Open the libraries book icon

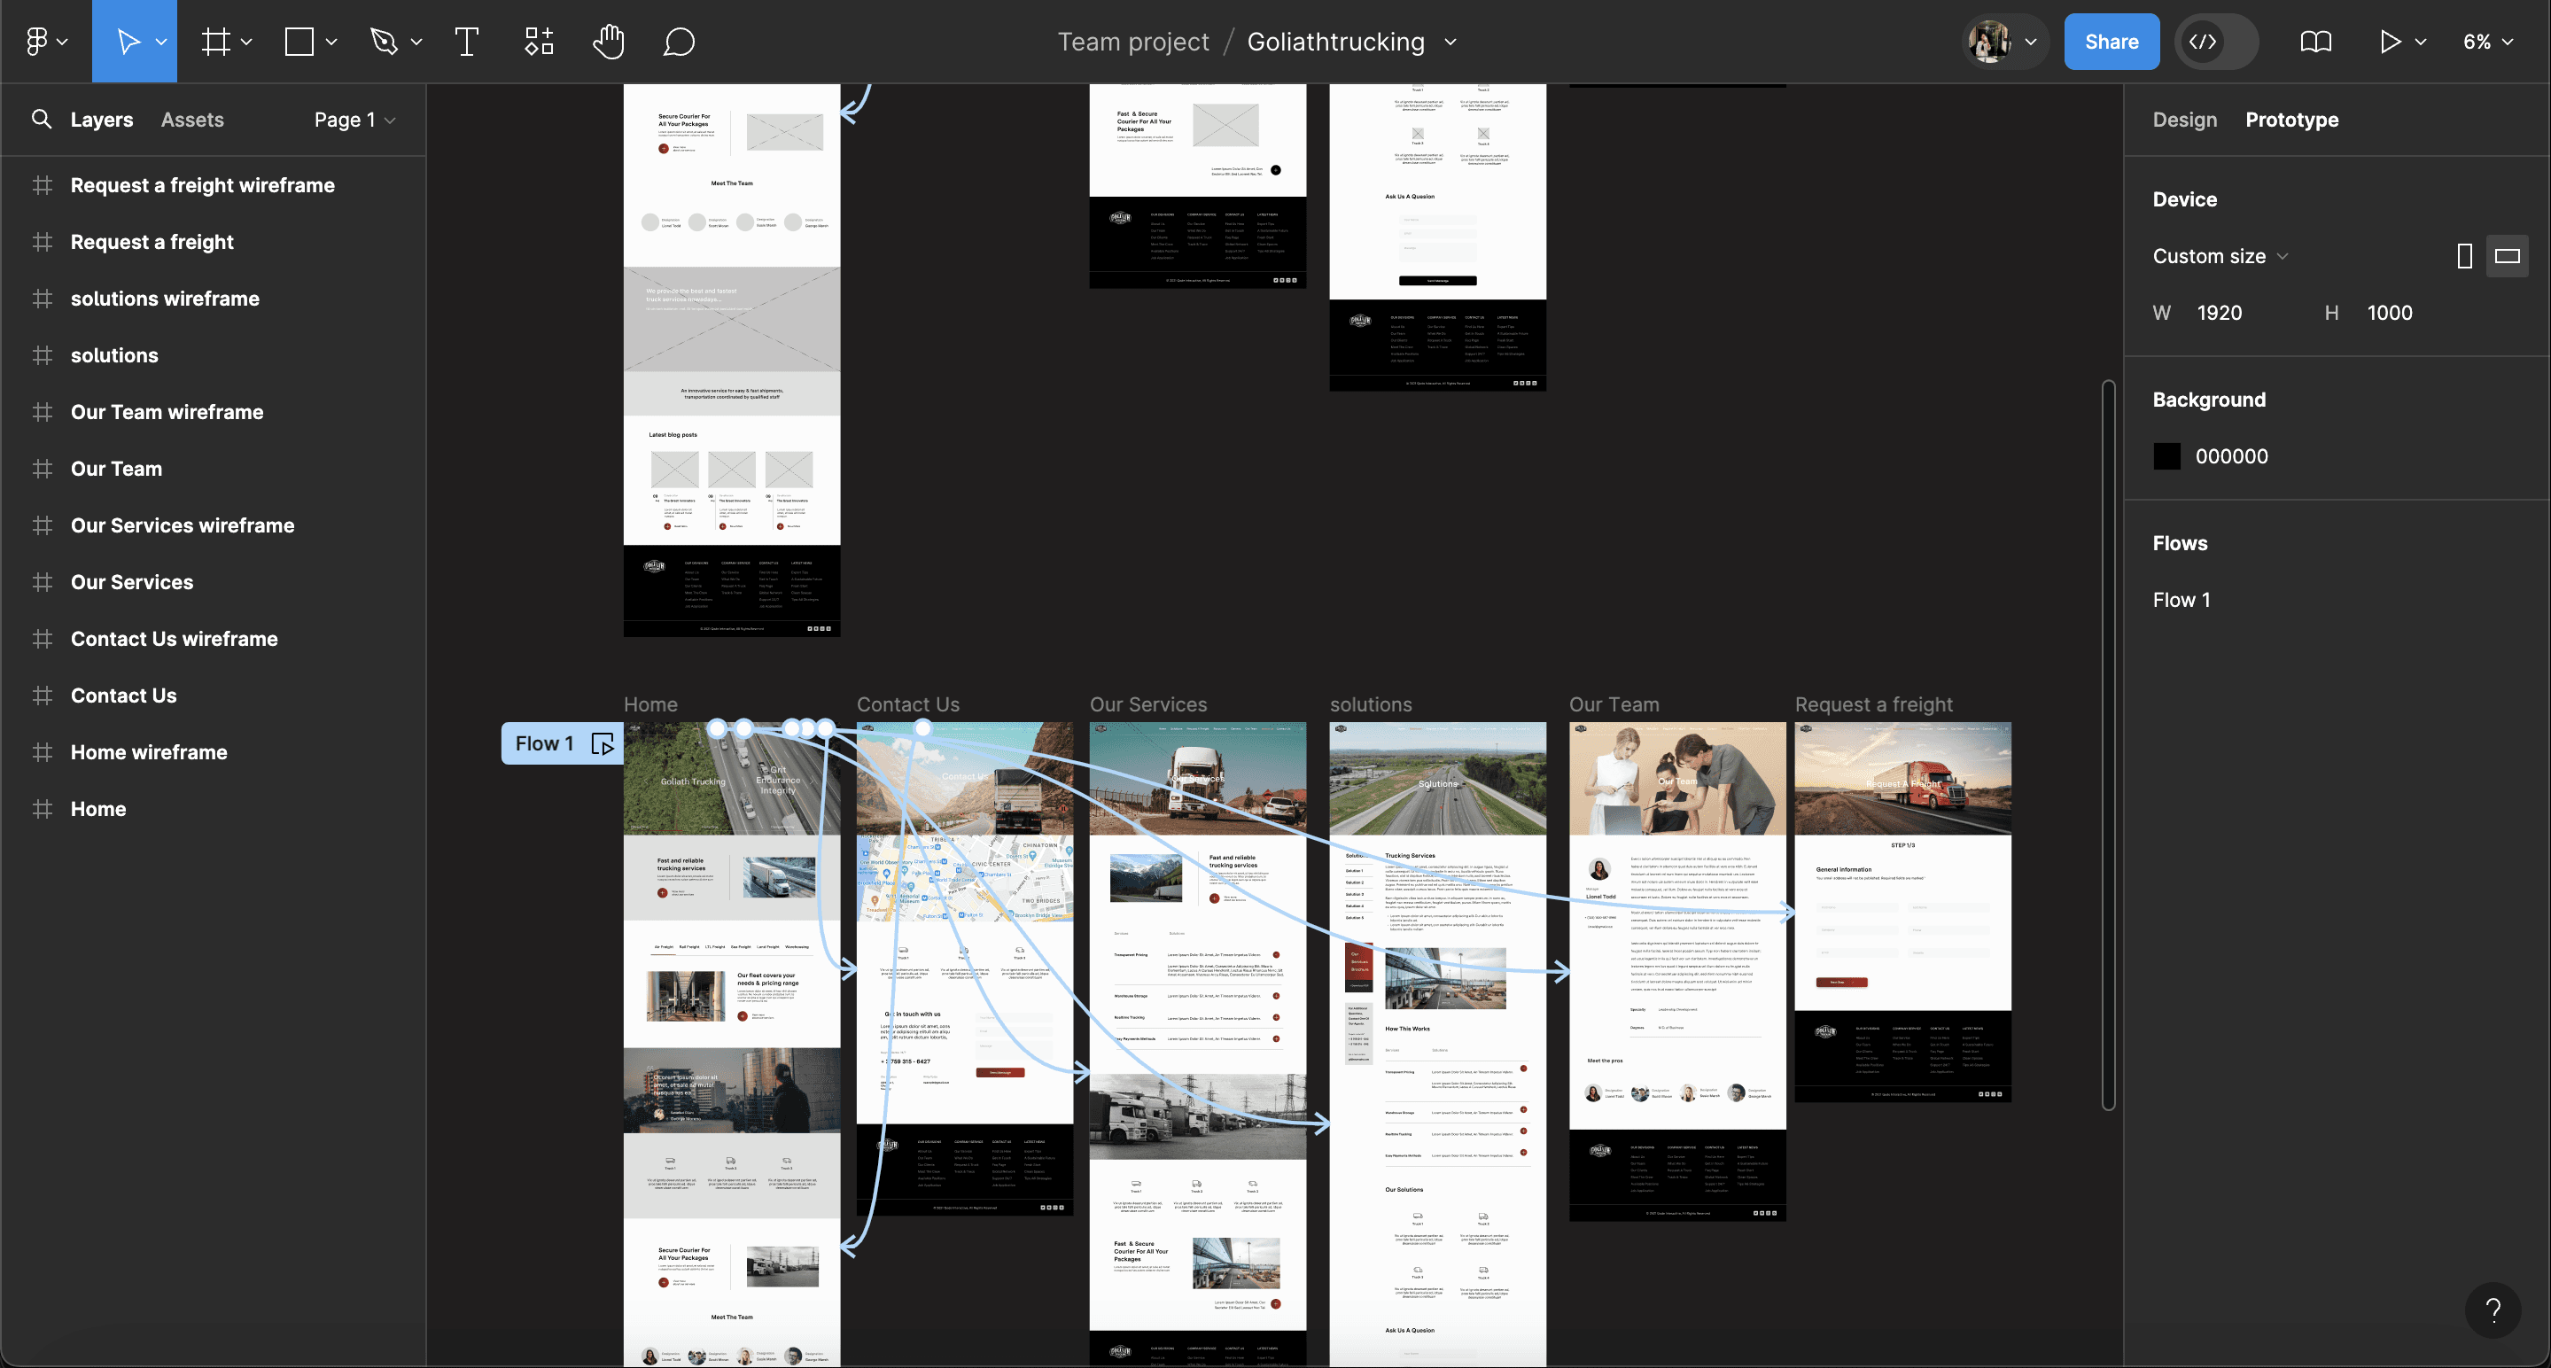2316,41
